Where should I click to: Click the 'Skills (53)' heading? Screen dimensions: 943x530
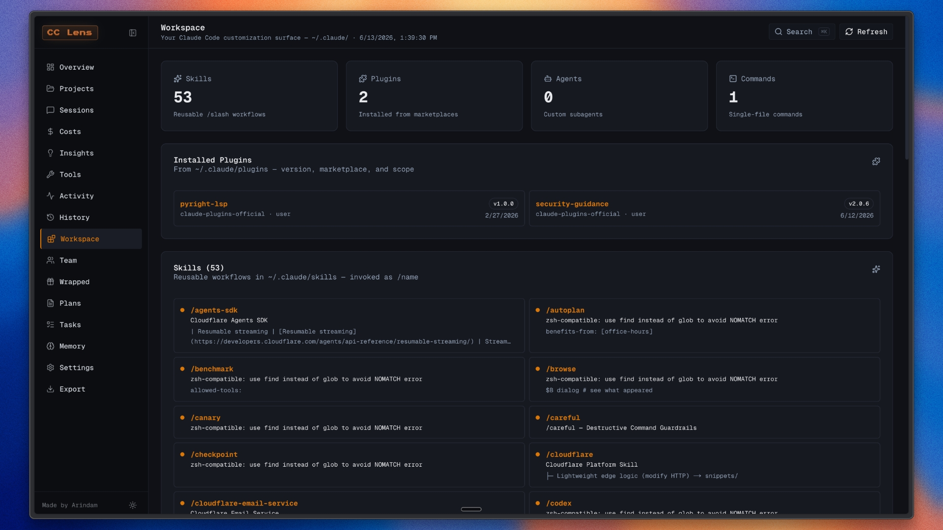(x=198, y=268)
